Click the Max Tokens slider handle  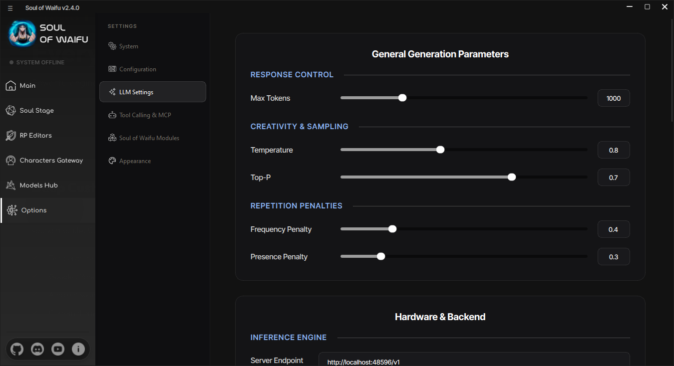pyautogui.click(x=402, y=98)
